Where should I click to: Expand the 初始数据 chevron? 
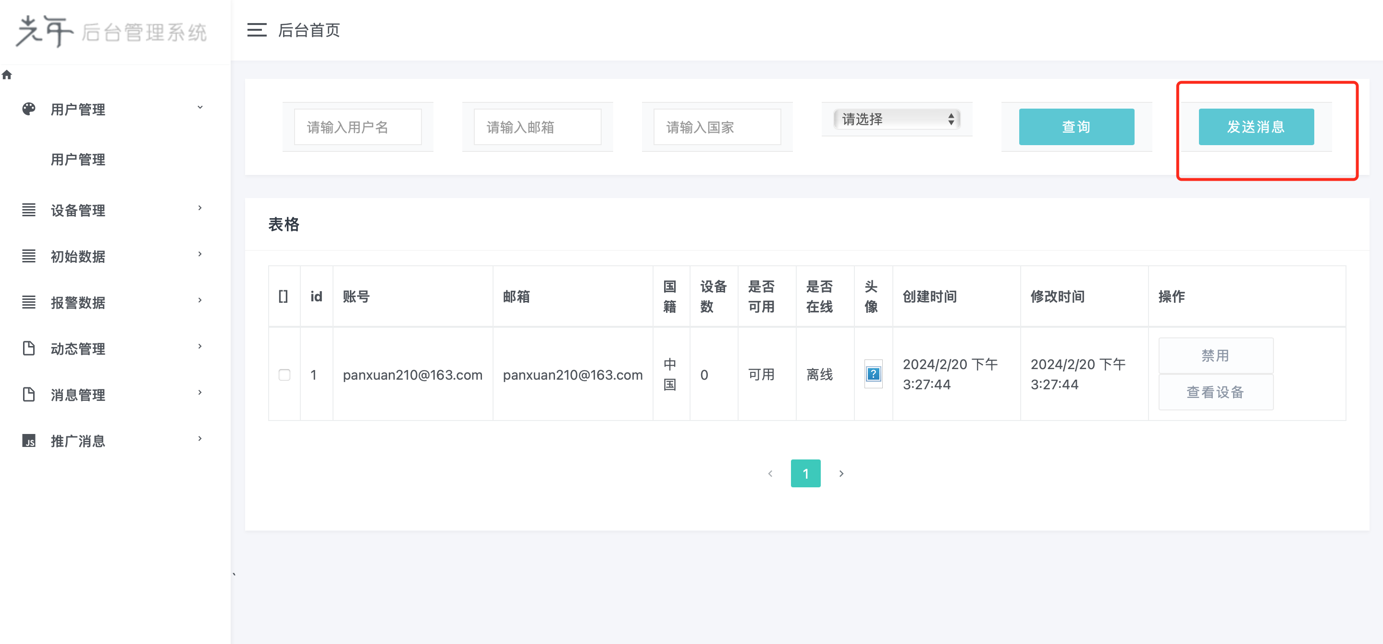[200, 255]
